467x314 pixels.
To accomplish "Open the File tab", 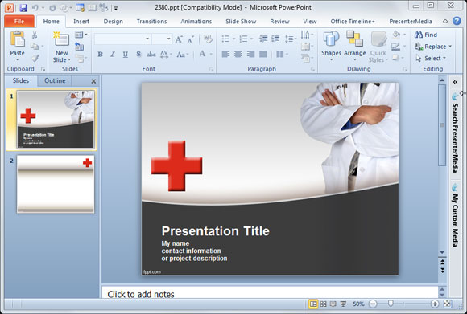I will 19,22.
